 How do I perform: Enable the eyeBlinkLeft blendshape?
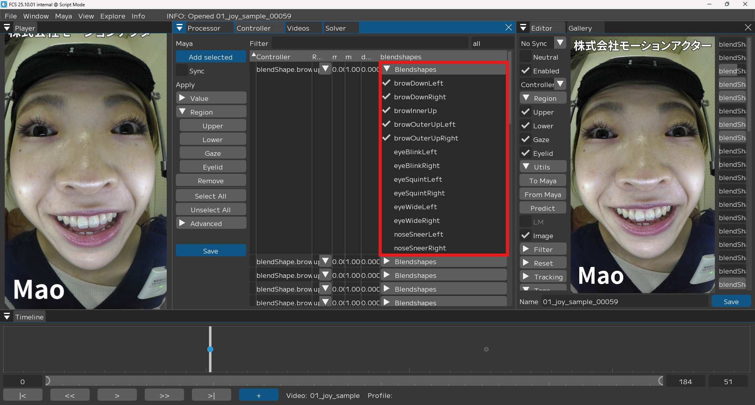click(387, 152)
